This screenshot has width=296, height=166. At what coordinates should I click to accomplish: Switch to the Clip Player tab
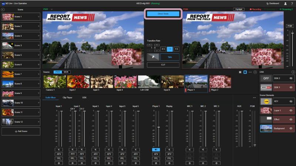coord(67,98)
